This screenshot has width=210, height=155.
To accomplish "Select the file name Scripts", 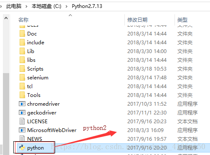I will [35, 69].
